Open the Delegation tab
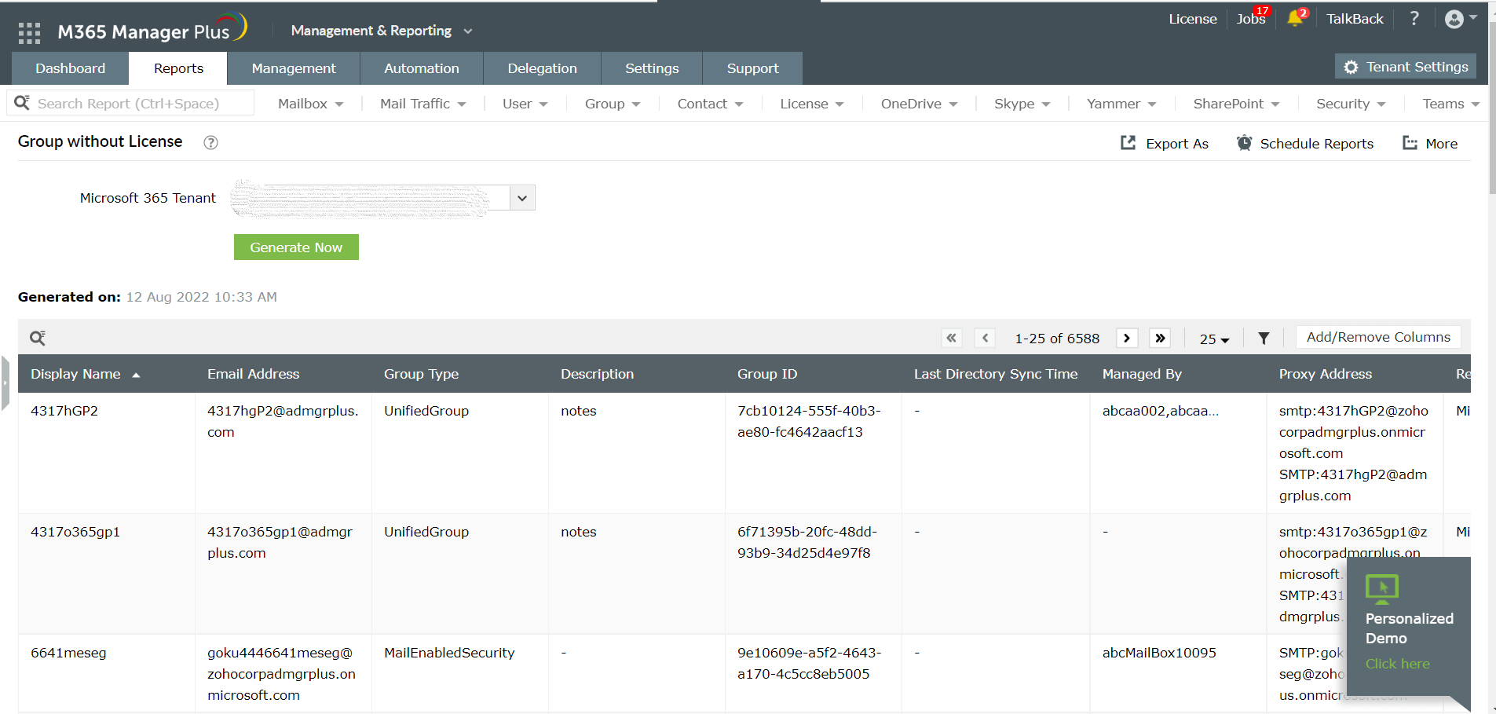The height and width of the screenshot is (714, 1496). [542, 68]
